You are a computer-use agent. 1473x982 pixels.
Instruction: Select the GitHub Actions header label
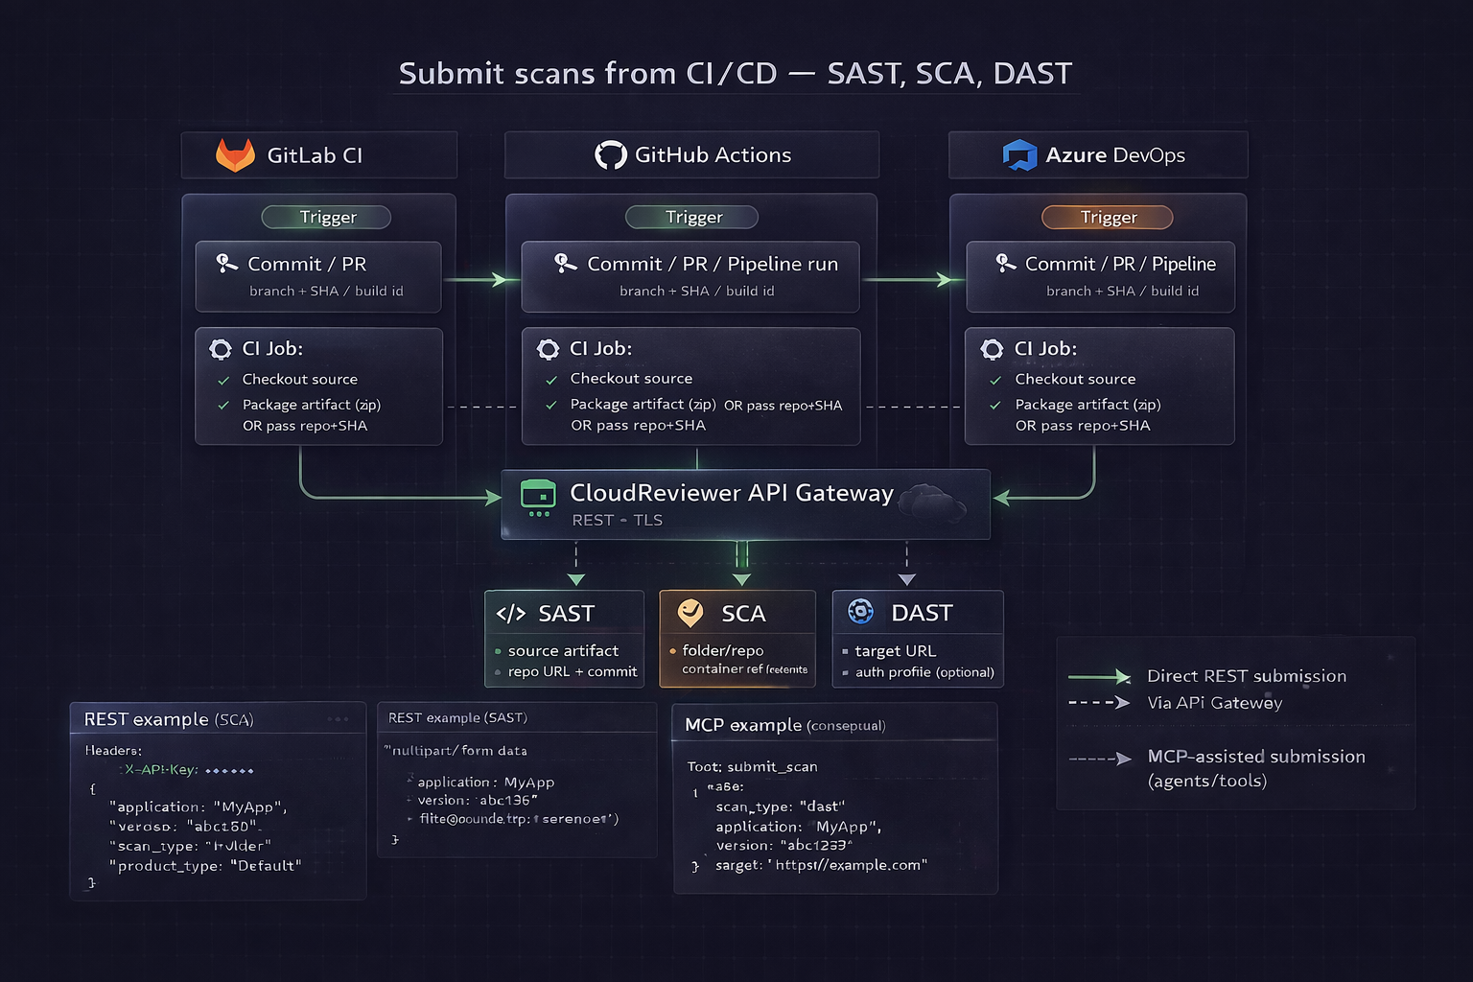point(713,154)
